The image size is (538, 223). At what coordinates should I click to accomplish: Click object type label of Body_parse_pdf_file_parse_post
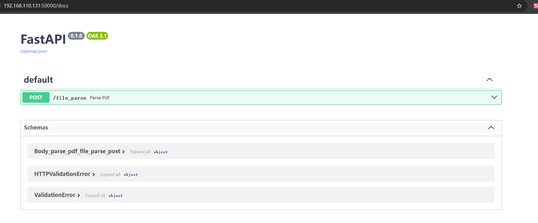161,152
